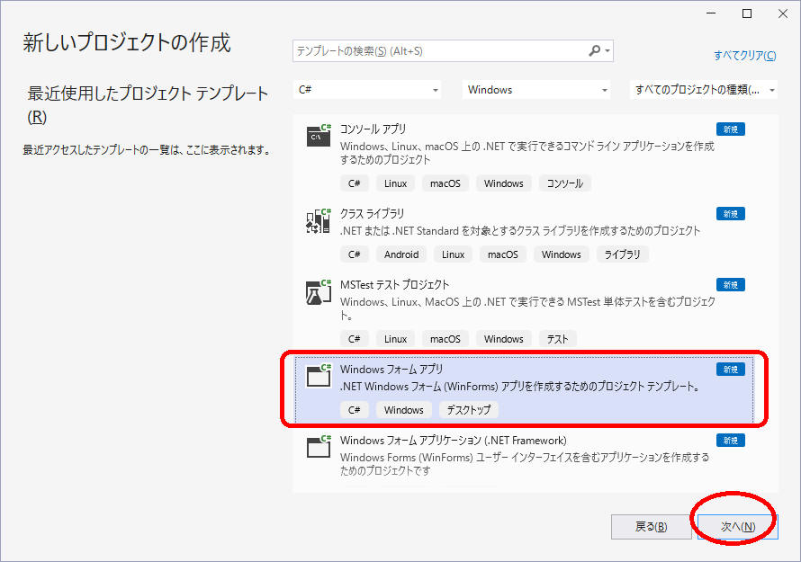Click the search magnifier icon
Screen dimensions: 801x562
click(596, 51)
